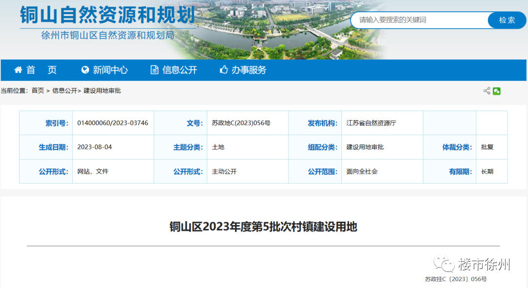
Task: Open the 首页 navigation menu item
Action: [42, 70]
